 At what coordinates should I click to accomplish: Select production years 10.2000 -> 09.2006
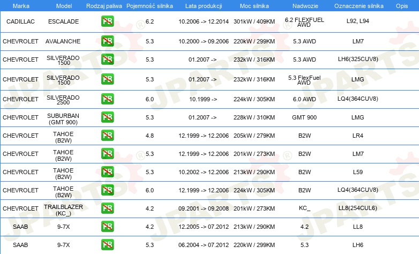click(204, 41)
